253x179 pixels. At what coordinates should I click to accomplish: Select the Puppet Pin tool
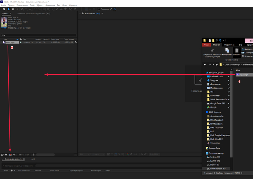coord(75,9)
